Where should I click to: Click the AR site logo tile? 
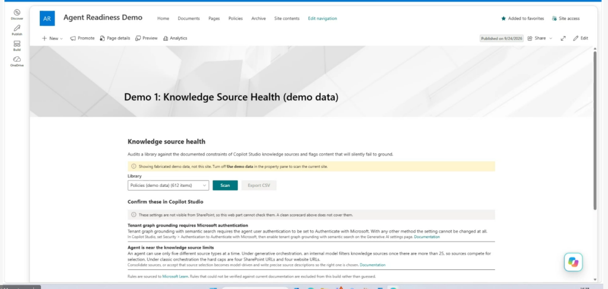tap(47, 18)
